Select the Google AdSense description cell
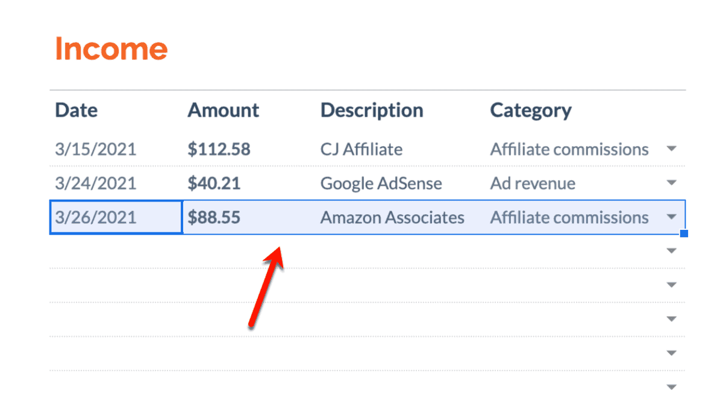 (x=400, y=183)
